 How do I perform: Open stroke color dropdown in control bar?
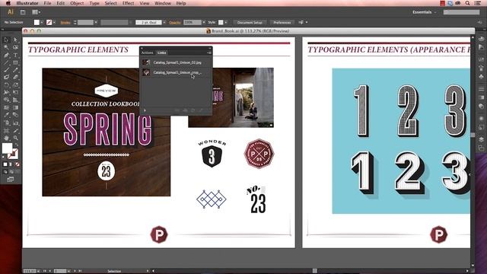[54, 22]
